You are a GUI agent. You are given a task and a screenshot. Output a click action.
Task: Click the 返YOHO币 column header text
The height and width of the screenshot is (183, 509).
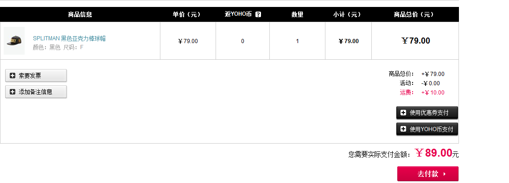[238, 14]
